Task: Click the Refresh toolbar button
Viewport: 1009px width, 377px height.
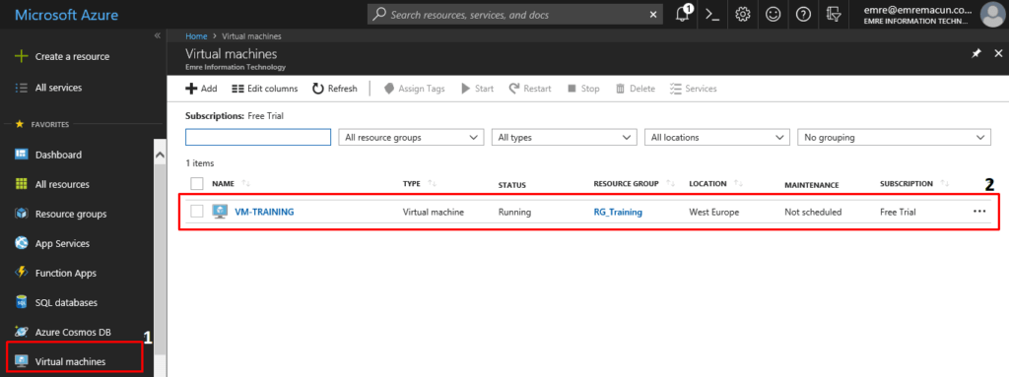Action: pos(335,89)
